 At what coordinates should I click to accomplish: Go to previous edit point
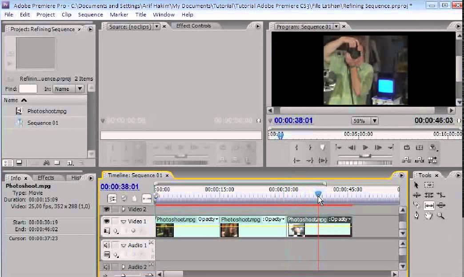coord(338,147)
